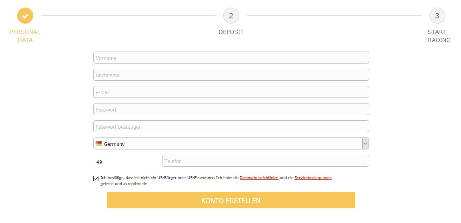Viewport: 461px width, 223px height.
Task: Click the yellow checkmark step one icon
Action: coord(25,16)
